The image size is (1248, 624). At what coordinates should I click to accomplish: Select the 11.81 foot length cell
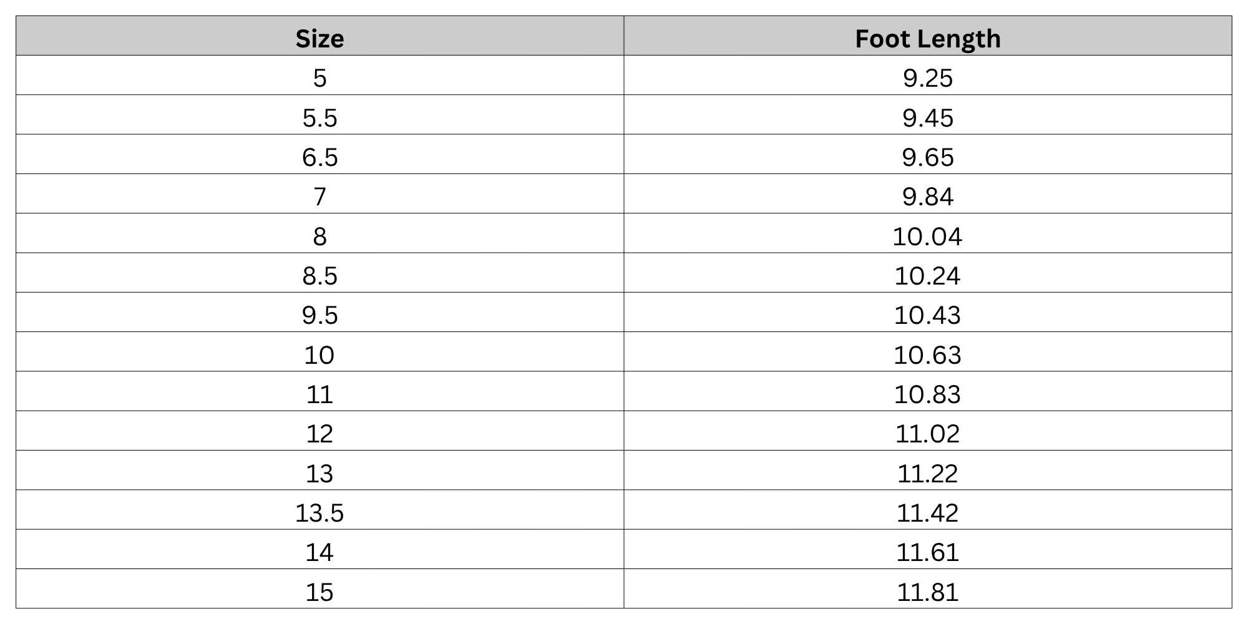click(928, 588)
